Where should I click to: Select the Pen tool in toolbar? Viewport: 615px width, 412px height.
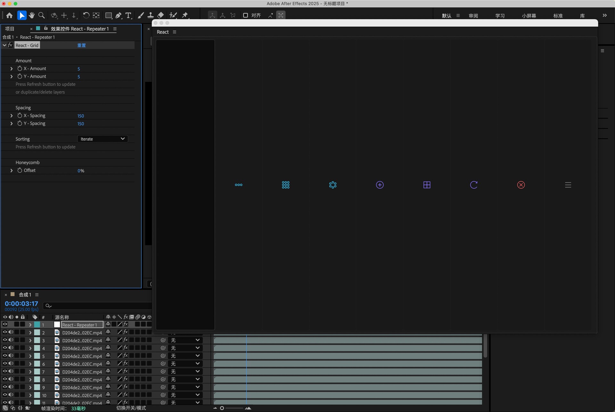[119, 15]
